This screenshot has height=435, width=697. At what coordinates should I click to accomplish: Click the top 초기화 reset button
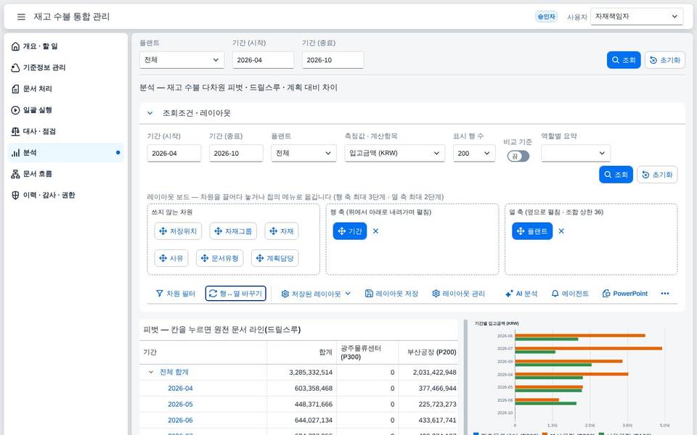coord(665,60)
